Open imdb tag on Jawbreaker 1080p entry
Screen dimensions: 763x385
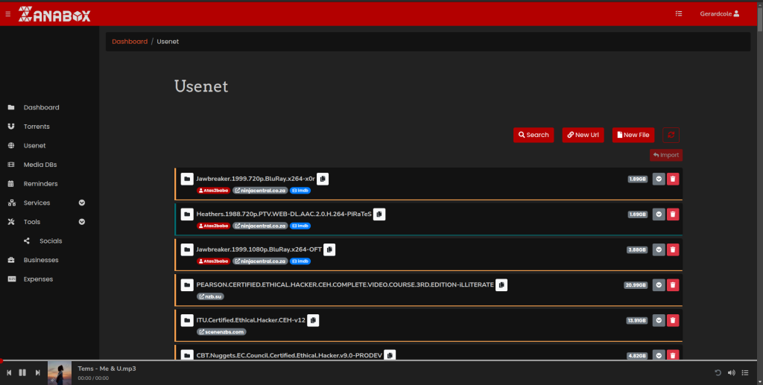click(300, 261)
